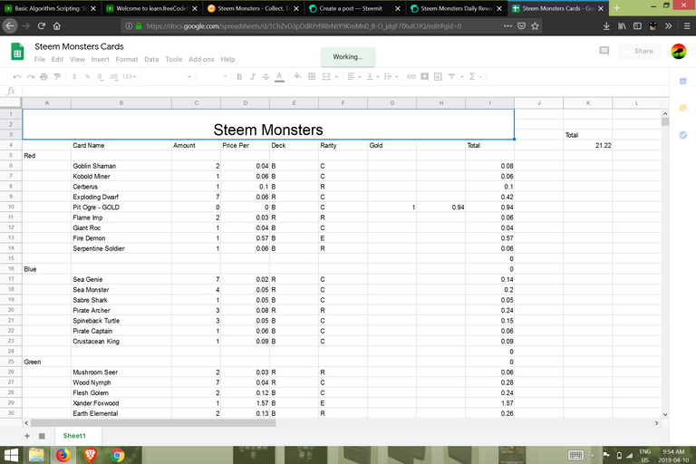Screen dimensions: 696x464
Task: Open Google account avatar
Action: [x=678, y=52]
